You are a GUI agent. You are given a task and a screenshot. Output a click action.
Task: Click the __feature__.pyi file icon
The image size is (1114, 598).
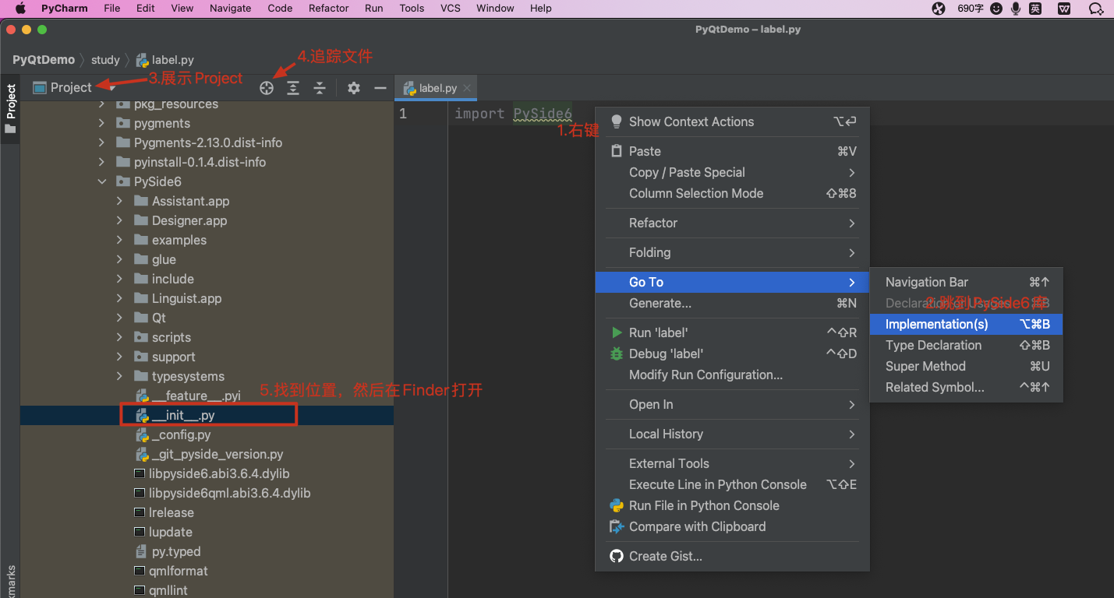coord(142,396)
